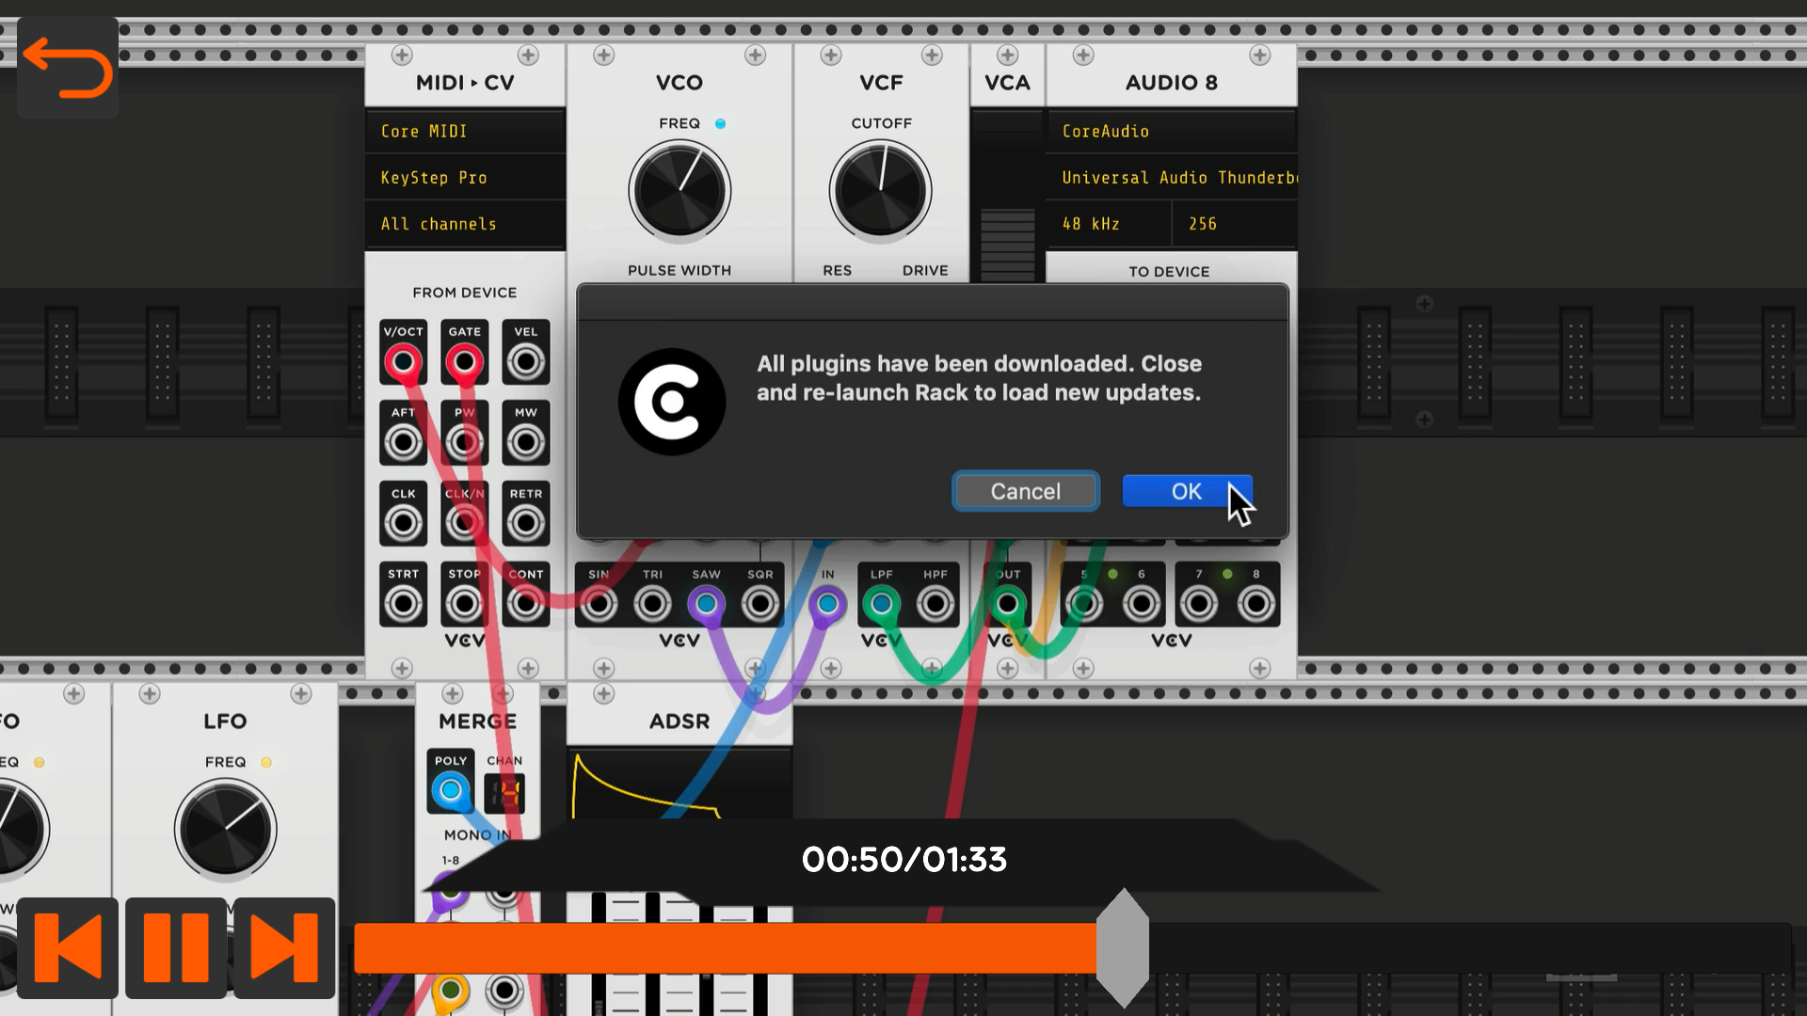Image resolution: width=1807 pixels, height=1016 pixels.
Task: Click the VCO SQR output jack
Action: click(x=760, y=604)
